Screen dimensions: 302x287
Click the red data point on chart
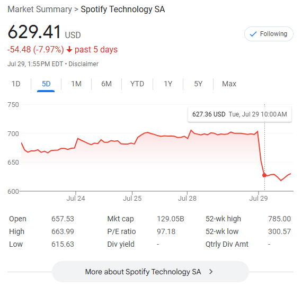(x=264, y=175)
